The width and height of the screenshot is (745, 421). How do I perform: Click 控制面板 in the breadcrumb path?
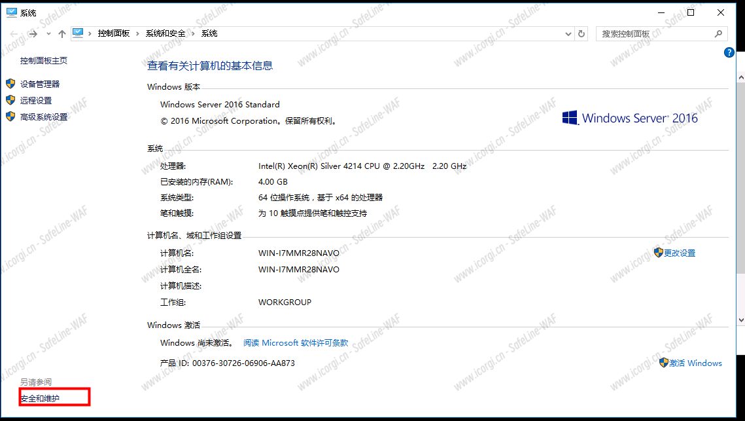click(114, 33)
